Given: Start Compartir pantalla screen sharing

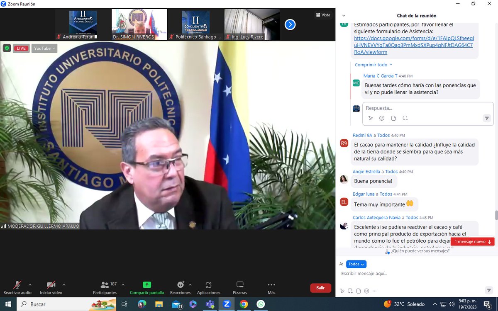Looking at the screenshot, I should 147,287.
